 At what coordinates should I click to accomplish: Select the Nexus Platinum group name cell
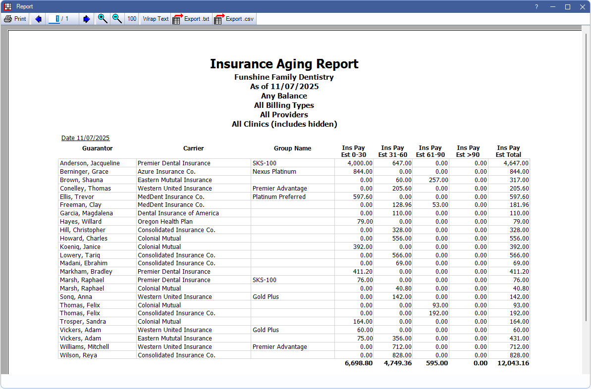pos(274,172)
